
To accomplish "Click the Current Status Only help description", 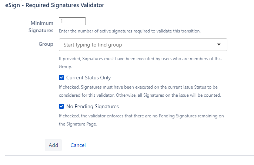I will [x=140, y=92].
